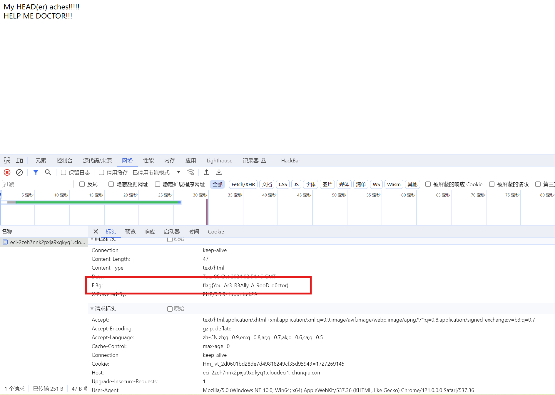Click the import HAR upload icon
This screenshot has width=555, height=395.
pyautogui.click(x=207, y=172)
